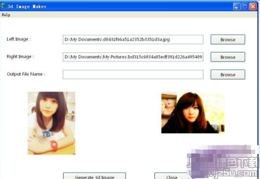Click the "Output File Name :" label
The image size is (260, 179).
coord(26,74)
